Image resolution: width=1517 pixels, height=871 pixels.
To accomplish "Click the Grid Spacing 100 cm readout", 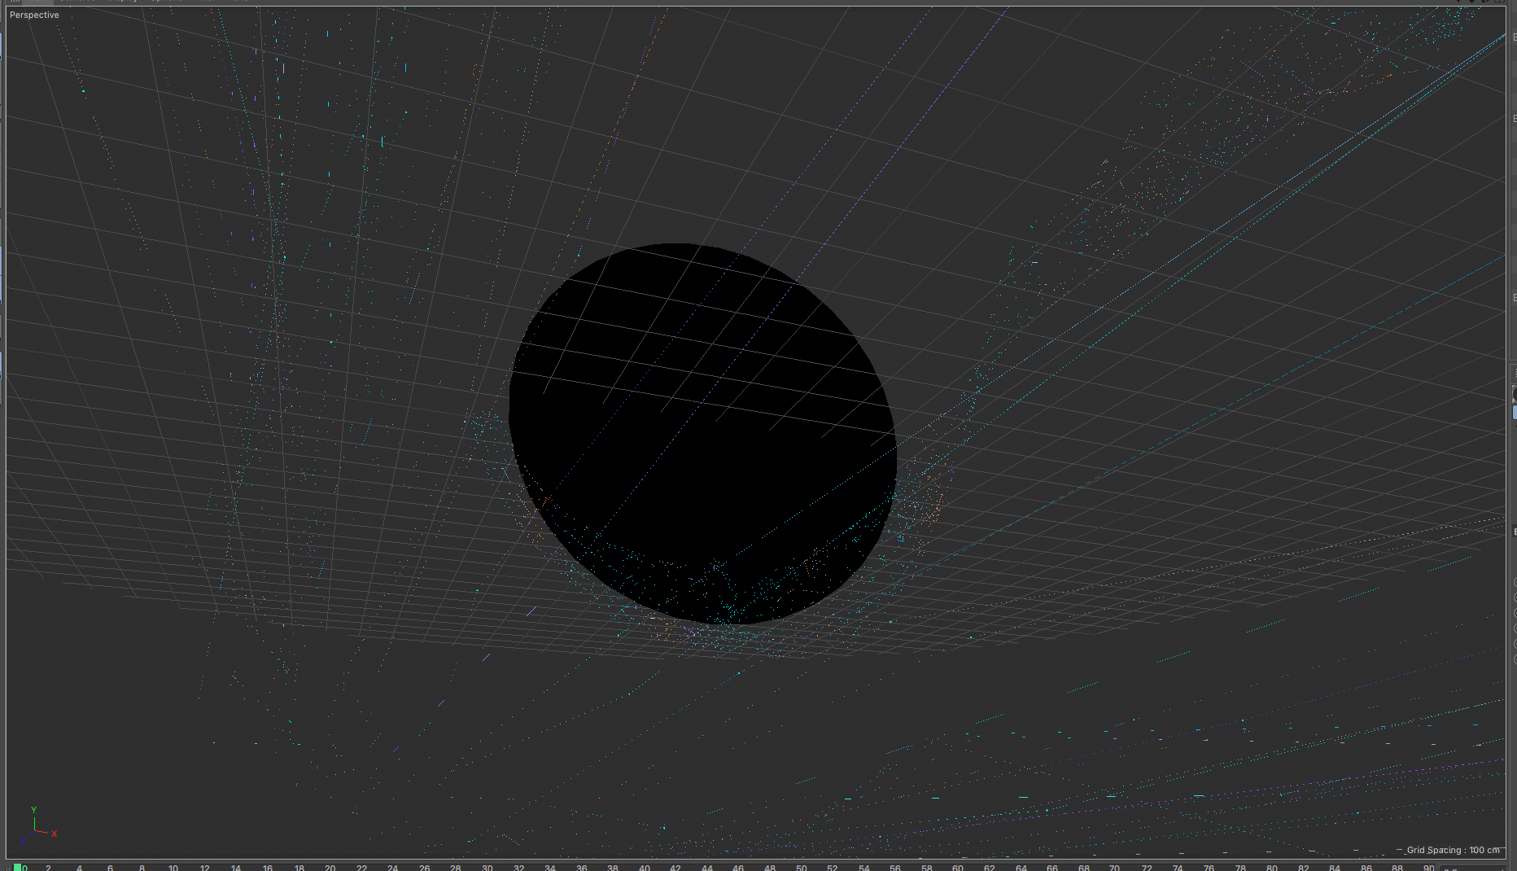I will click(1454, 850).
